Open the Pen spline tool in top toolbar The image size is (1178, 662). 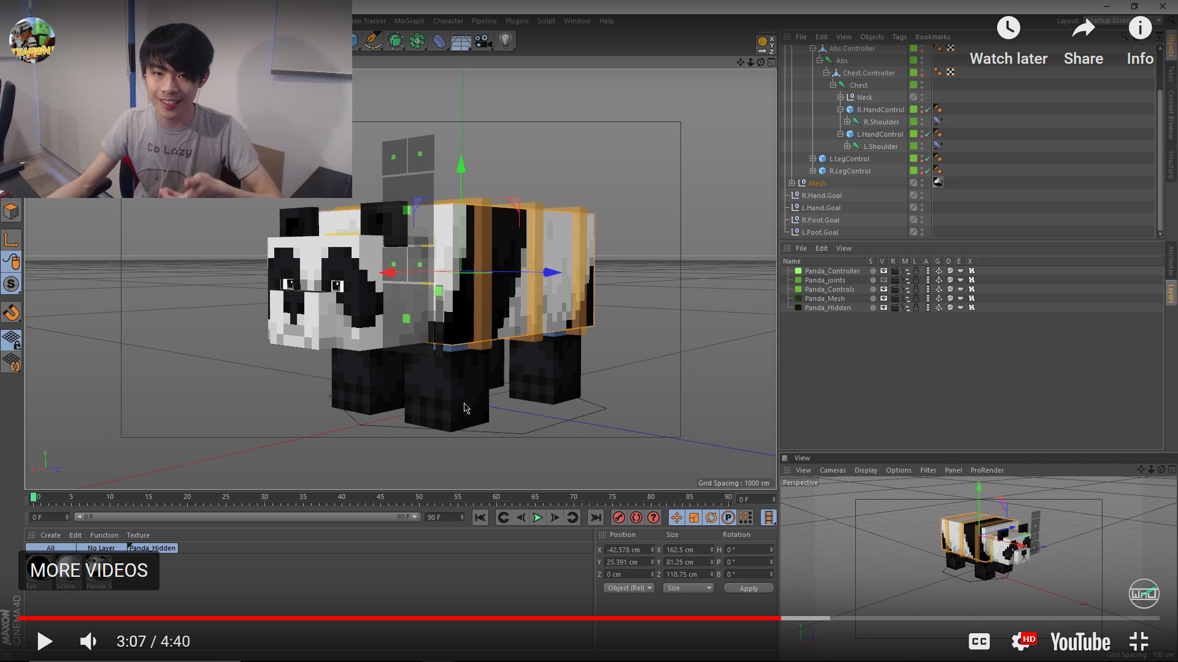click(372, 41)
